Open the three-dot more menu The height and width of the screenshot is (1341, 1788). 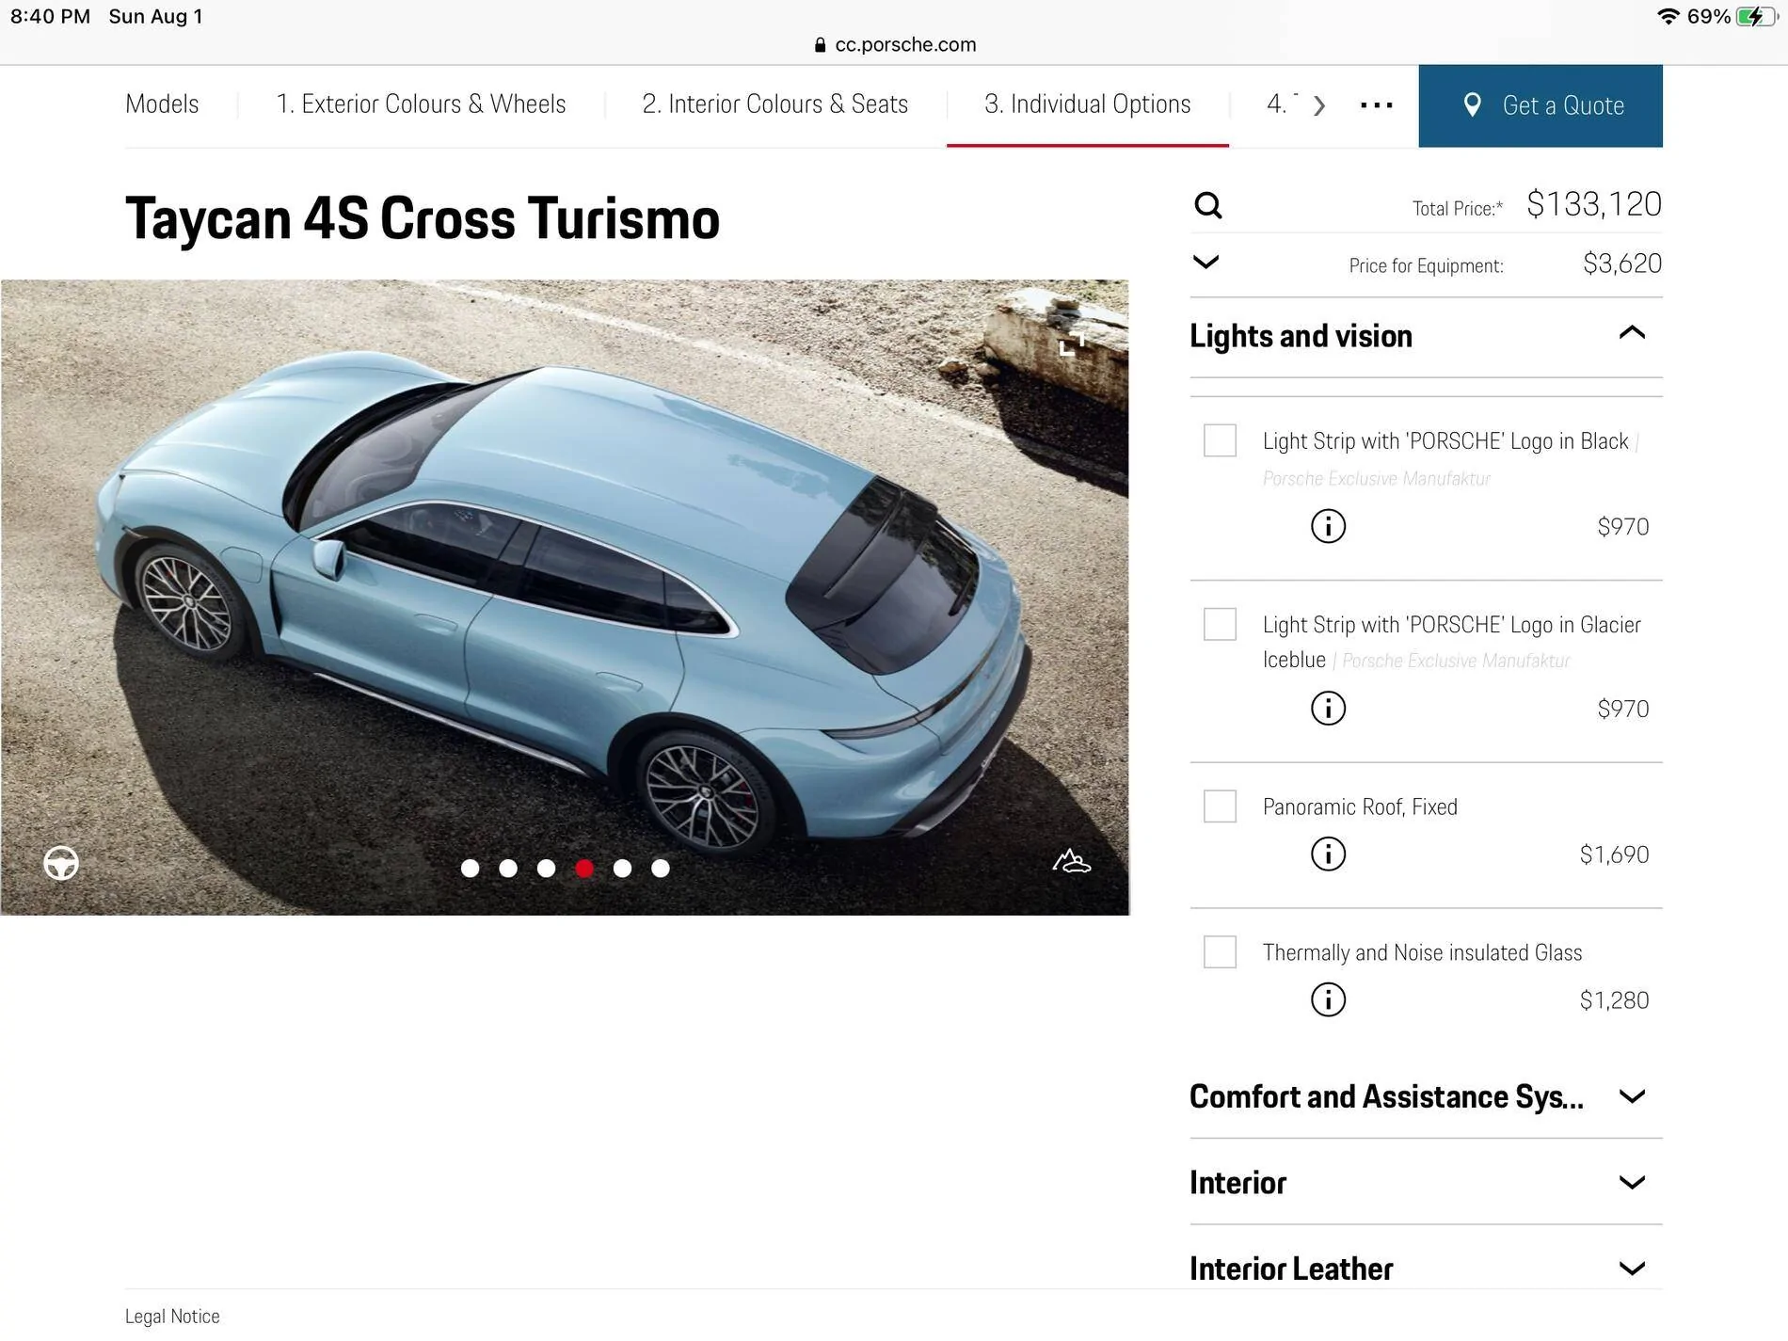(1376, 105)
